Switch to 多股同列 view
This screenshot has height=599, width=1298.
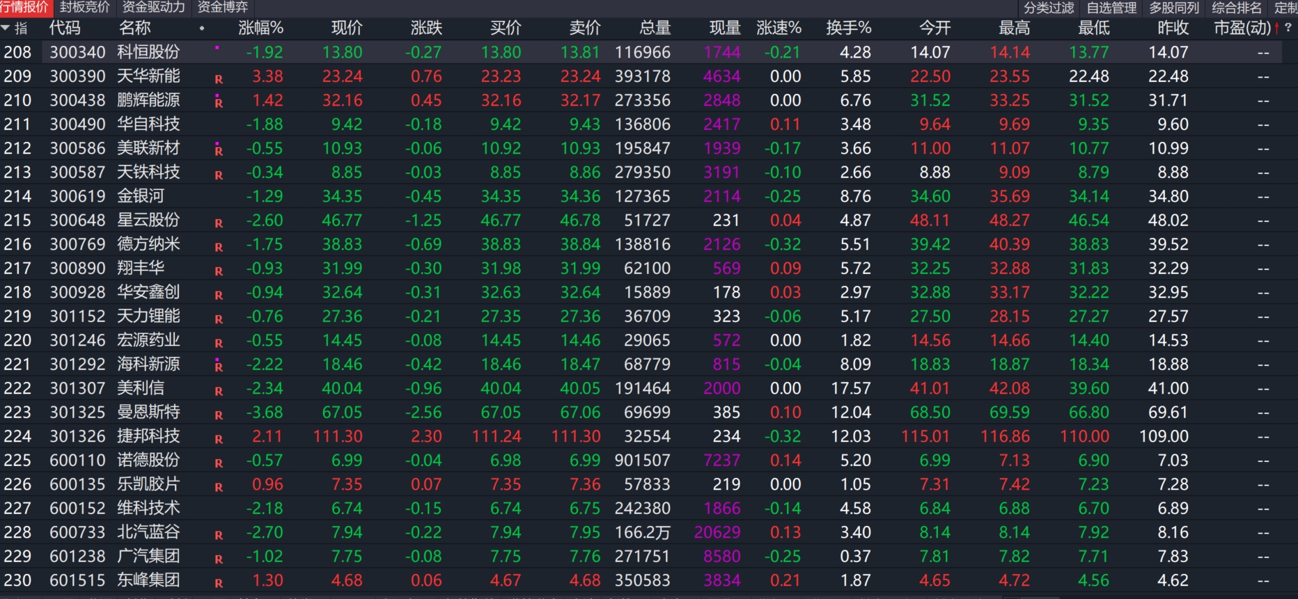point(1174,8)
